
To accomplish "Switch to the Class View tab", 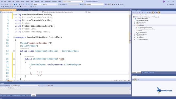I will [152, 72].
